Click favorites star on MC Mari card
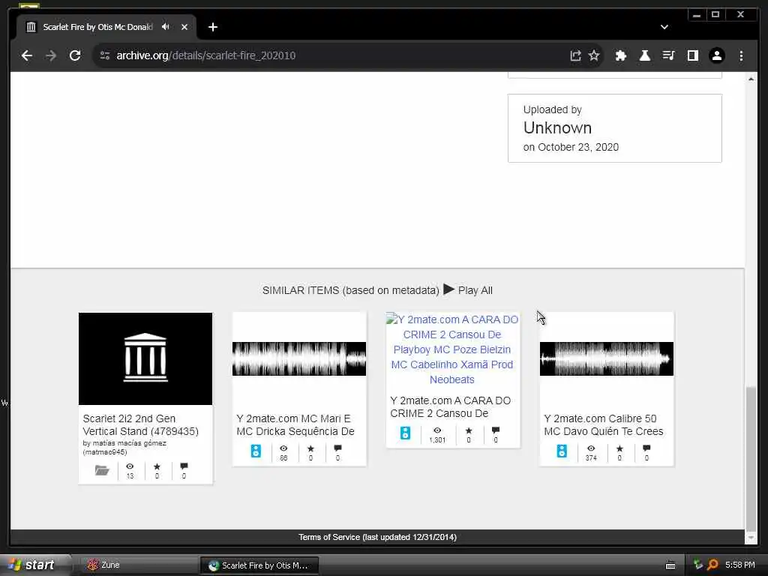Viewport: 768px width, 576px height. 310,448
